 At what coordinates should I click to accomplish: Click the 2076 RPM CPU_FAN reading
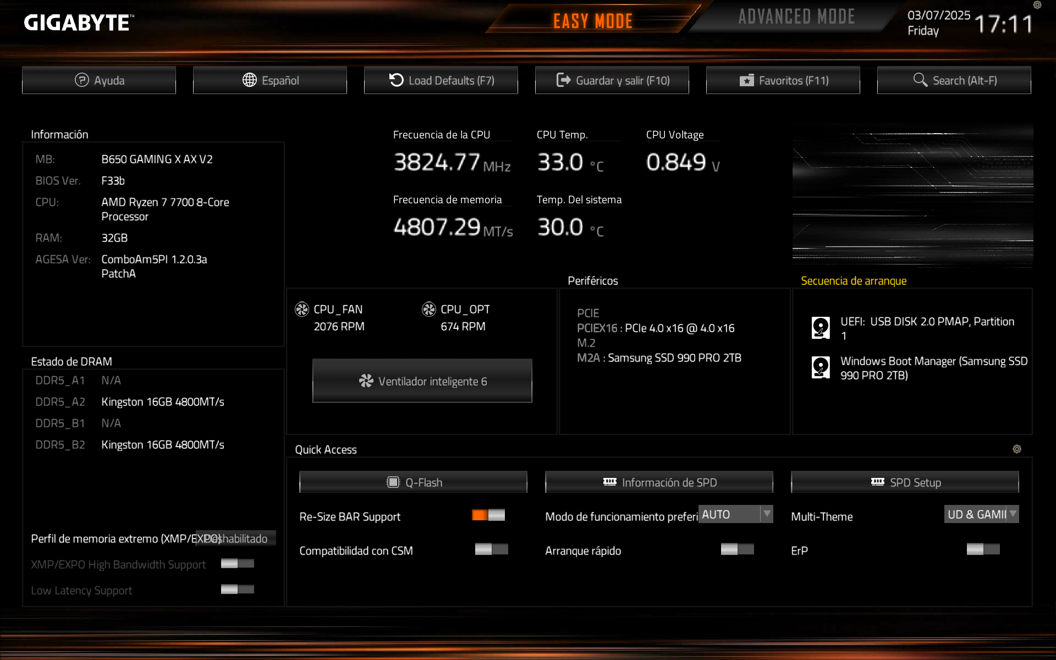pos(339,327)
